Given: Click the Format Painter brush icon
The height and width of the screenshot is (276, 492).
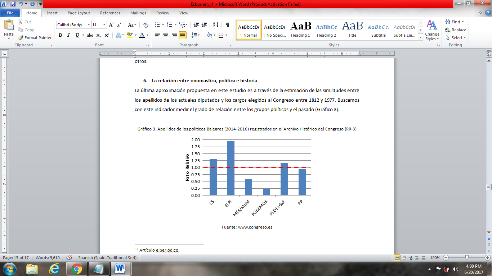Looking at the screenshot, I should tap(21, 38).
